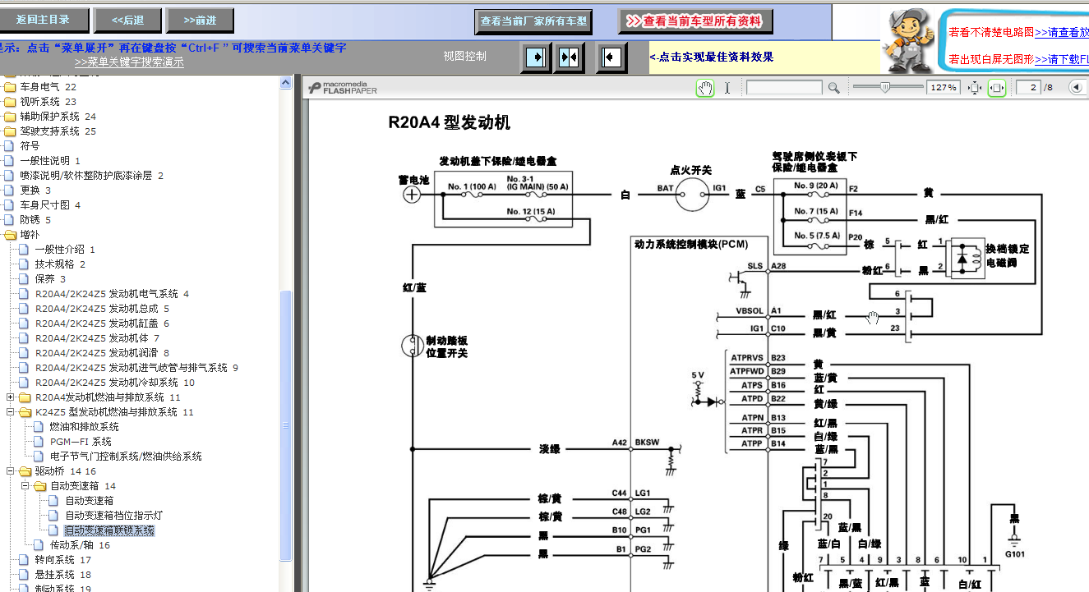Open 自动变速箱档位指示灯 tree item
Viewport: 1089px width, 592px height.
coord(113,516)
